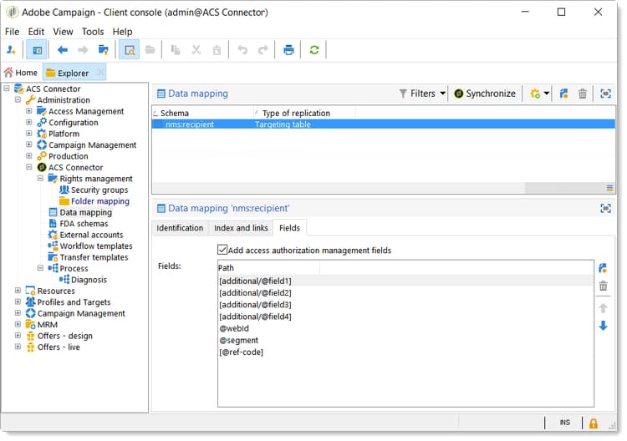627x441 pixels.
Task: Sort by Type of replication column header
Action: point(296,113)
